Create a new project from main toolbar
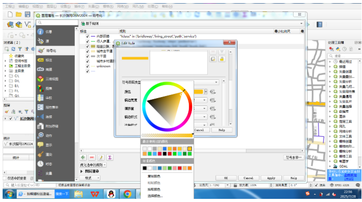Viewport: 362px width, 202px height. 10,15
